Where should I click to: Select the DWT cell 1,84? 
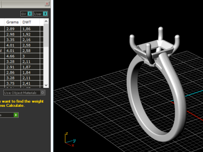pos(30,73)
